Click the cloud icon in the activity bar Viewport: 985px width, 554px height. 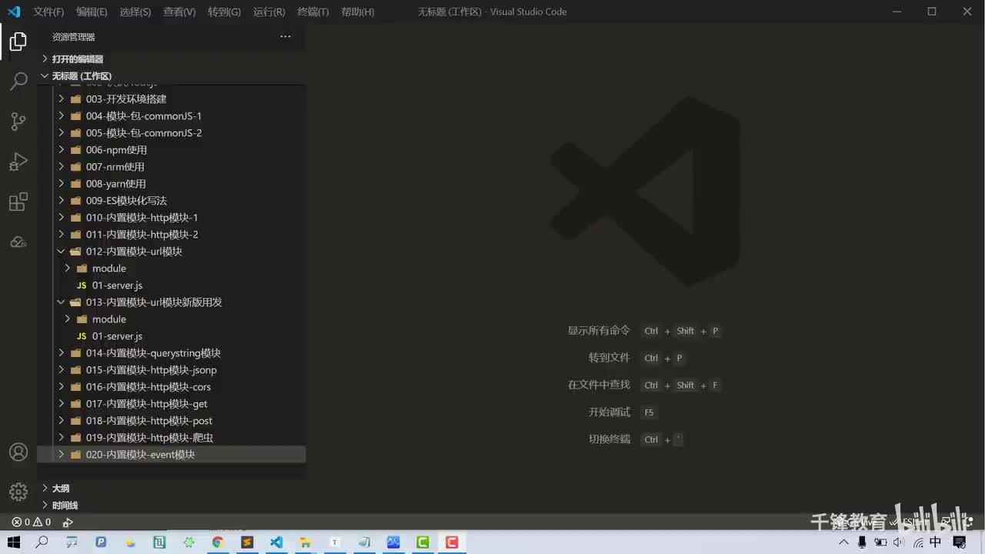tap(18, 242)
